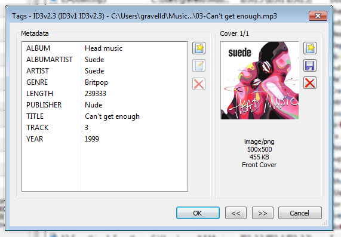
Task: Click the 'Head music' album value
Action: click(x=103, y=48)
